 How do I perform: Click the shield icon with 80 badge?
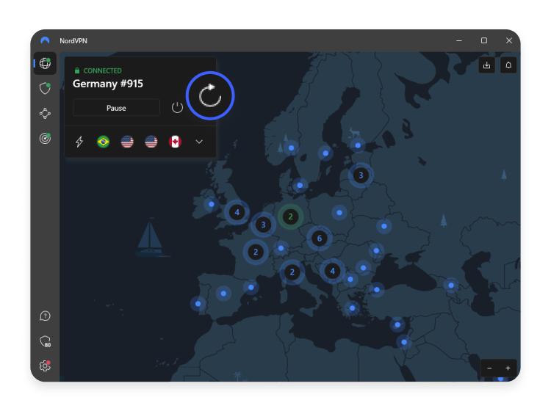[x=45, y=341]
